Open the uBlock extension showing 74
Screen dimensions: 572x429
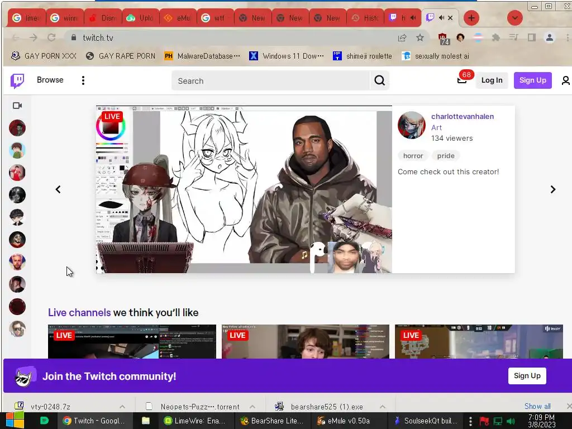[x=443, y=39]
